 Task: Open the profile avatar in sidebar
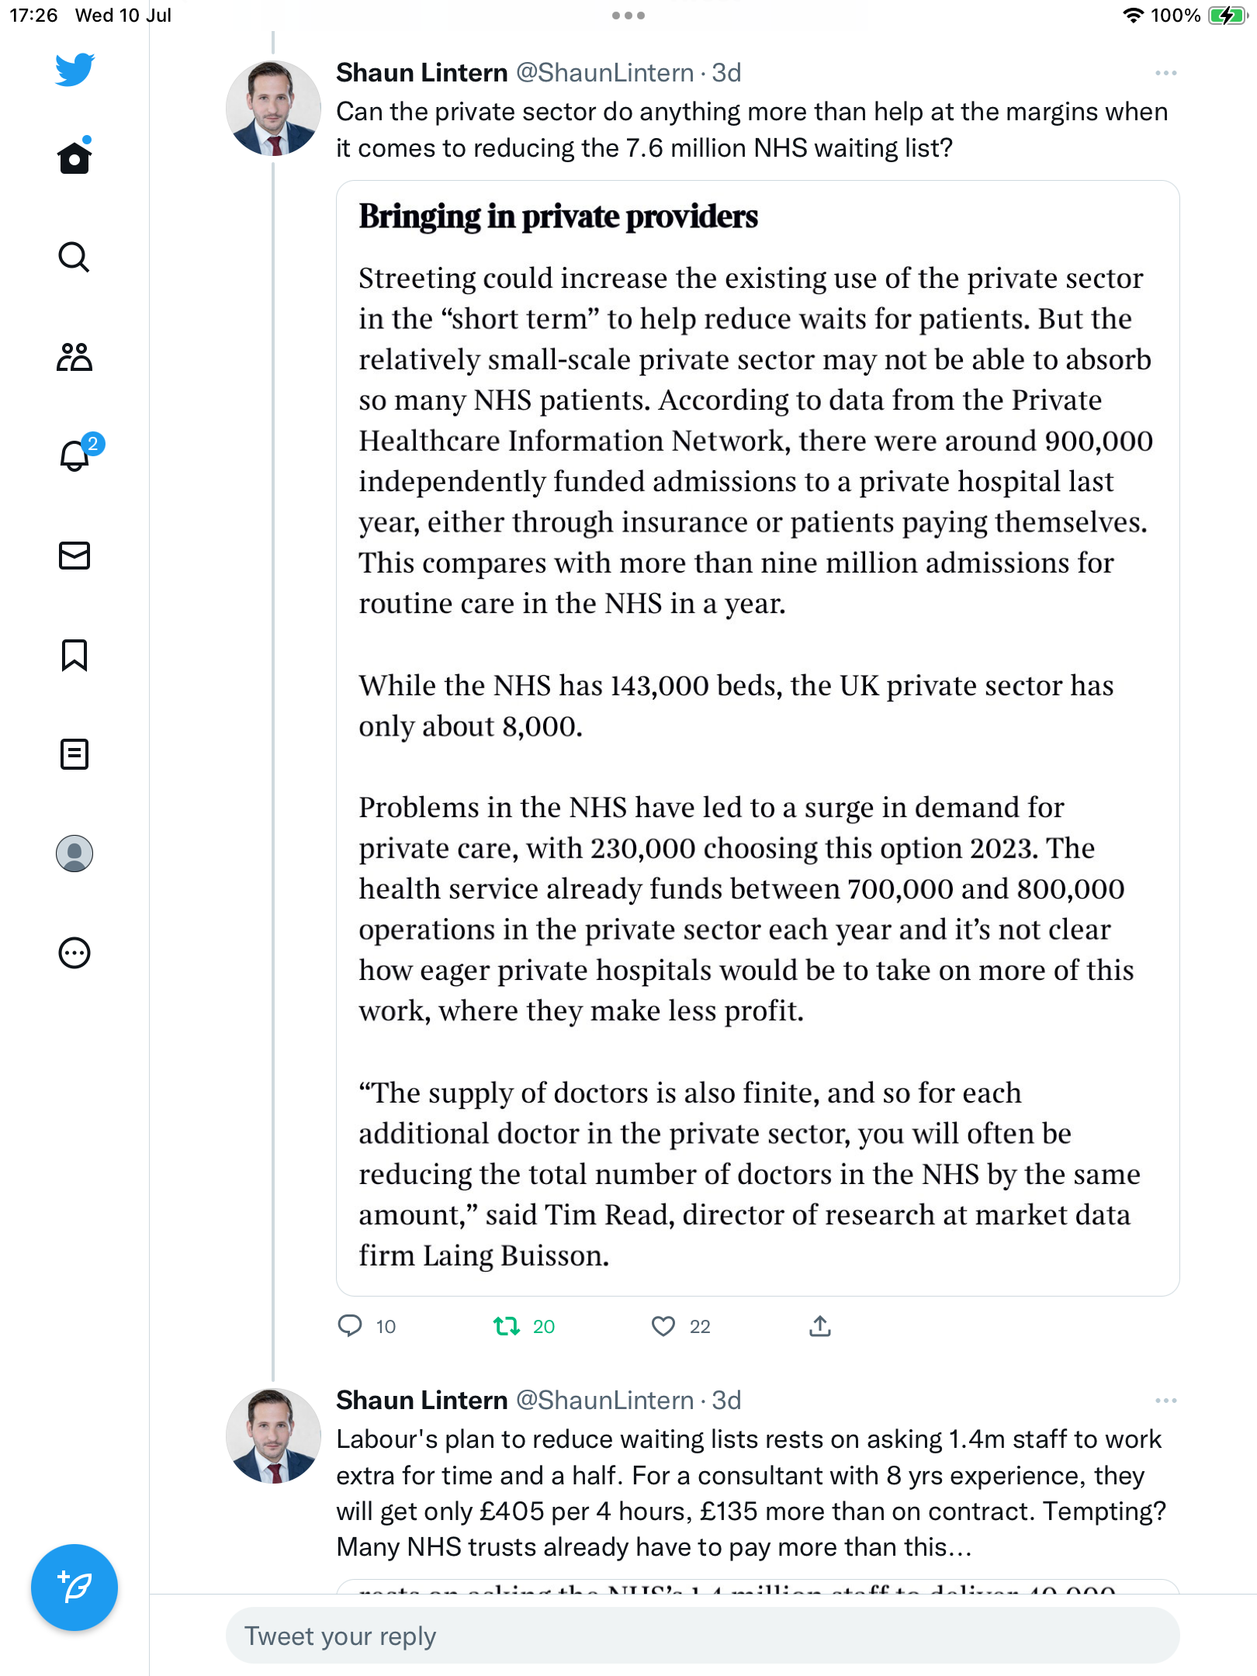pyautogui.click(x=74, y=854)
